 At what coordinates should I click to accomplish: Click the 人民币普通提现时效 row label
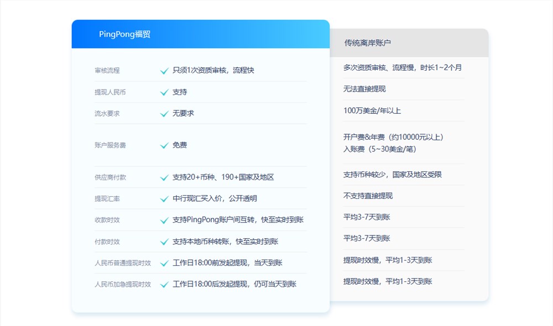click(123, 263)
